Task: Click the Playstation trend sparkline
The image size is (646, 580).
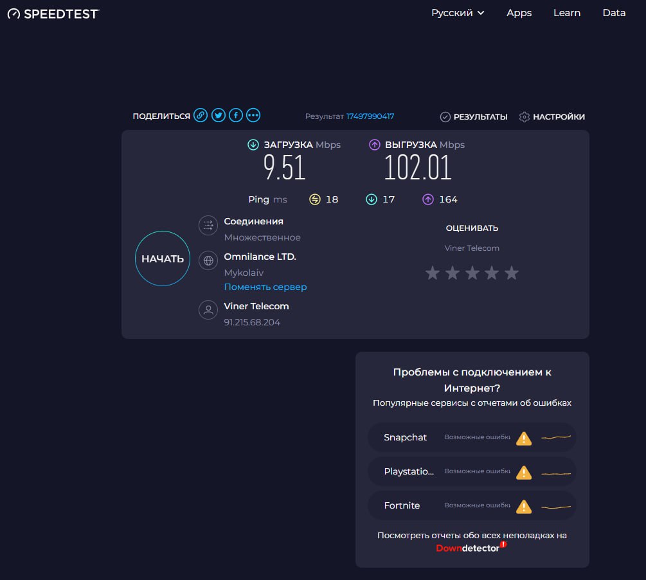Action: (x=556, y=474)
